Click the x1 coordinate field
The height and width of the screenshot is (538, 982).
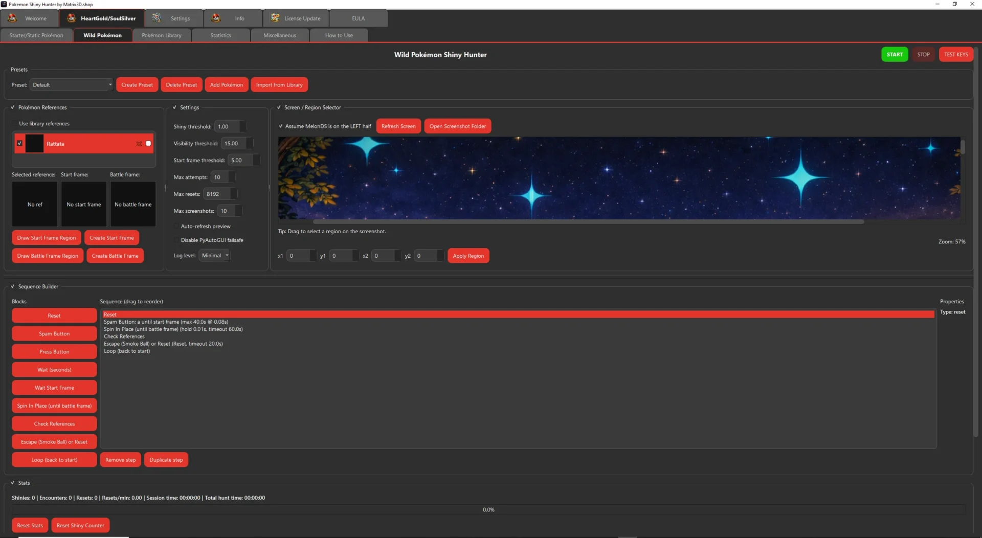pos(301,256)
